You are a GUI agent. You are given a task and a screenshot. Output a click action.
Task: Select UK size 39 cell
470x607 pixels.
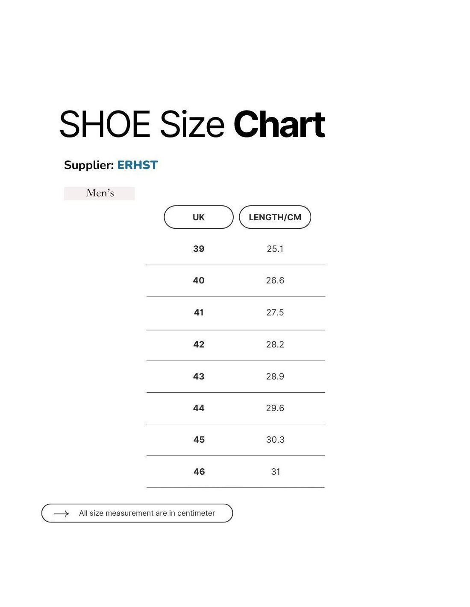[199, 249]
